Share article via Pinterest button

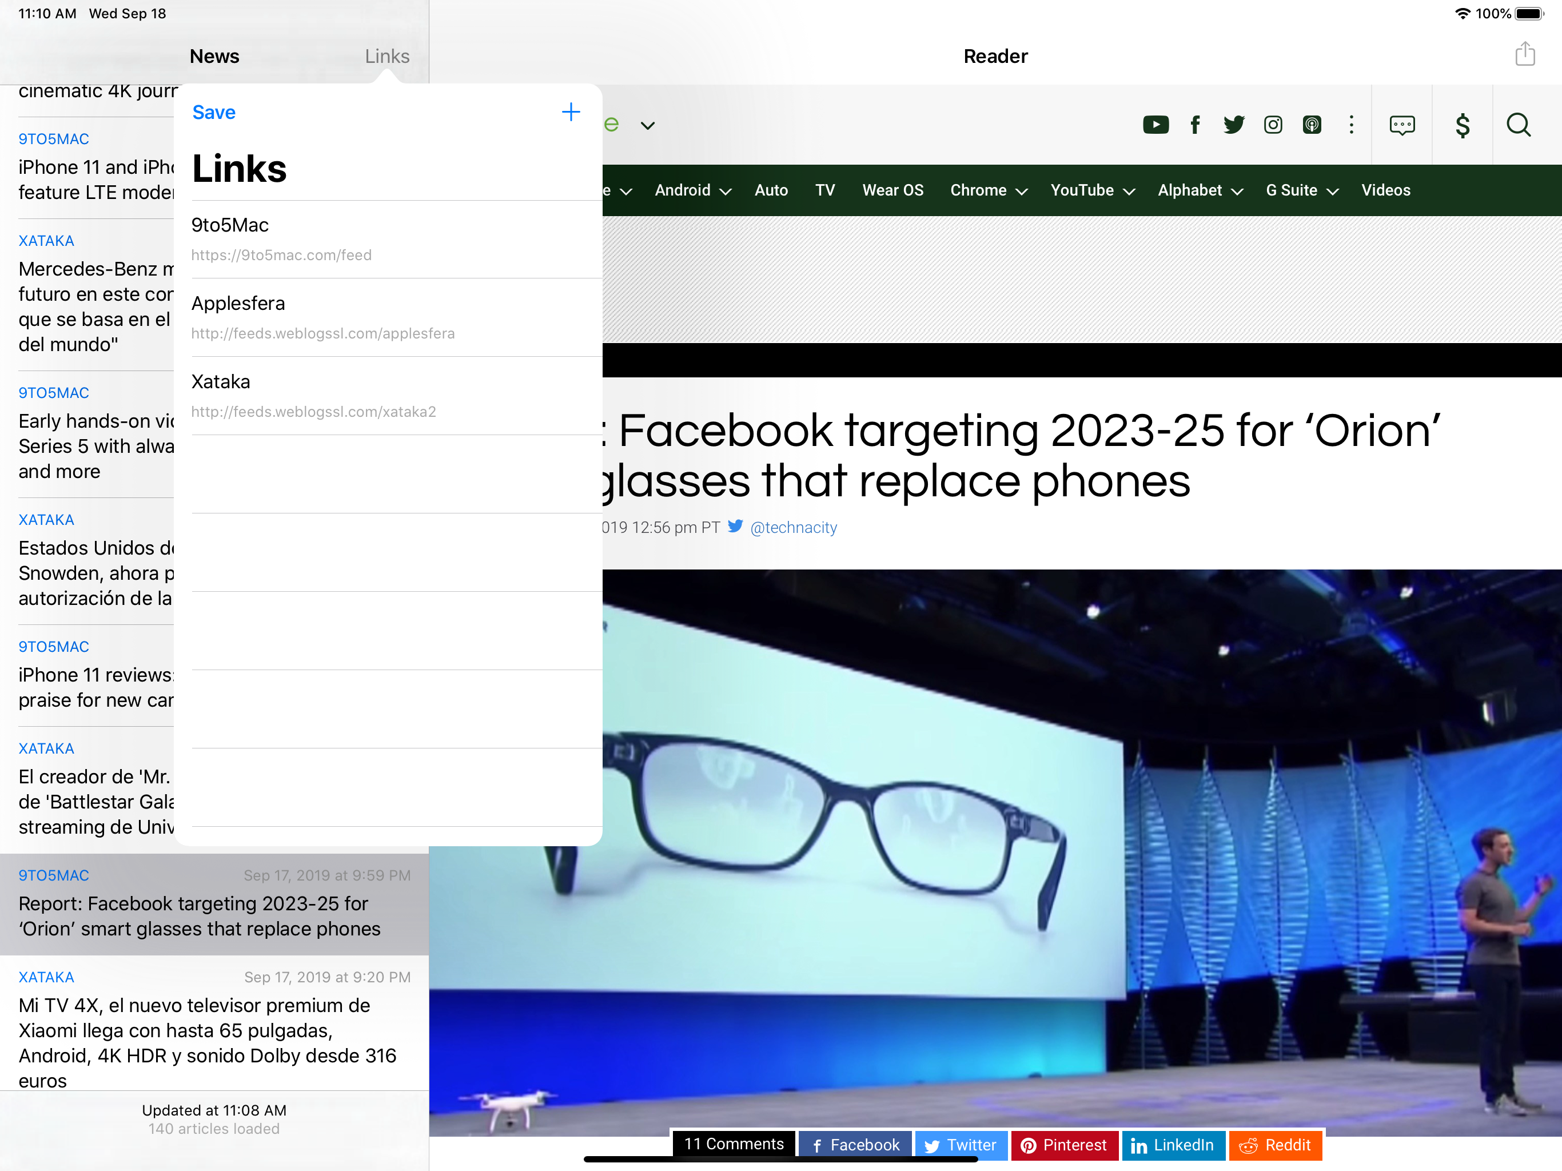pos(1064,1145)
